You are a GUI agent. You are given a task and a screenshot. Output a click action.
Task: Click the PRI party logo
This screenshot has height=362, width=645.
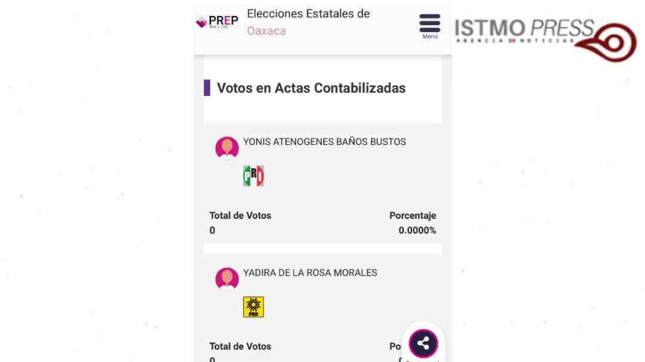[x=253, y=176]
